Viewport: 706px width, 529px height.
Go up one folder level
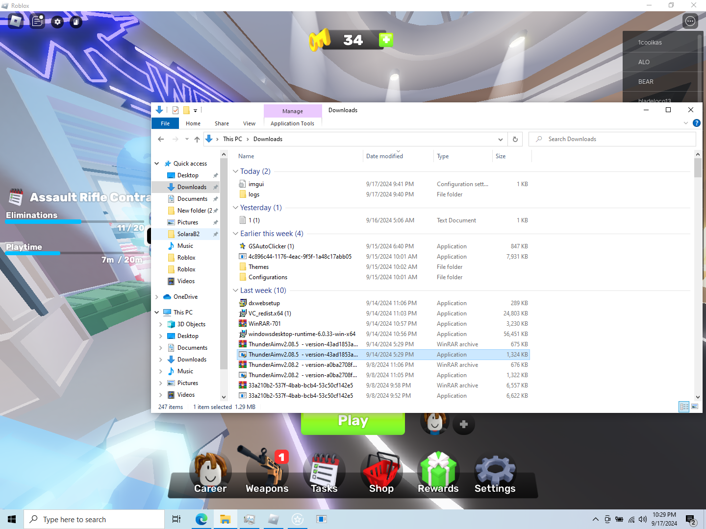click(197, 139)
